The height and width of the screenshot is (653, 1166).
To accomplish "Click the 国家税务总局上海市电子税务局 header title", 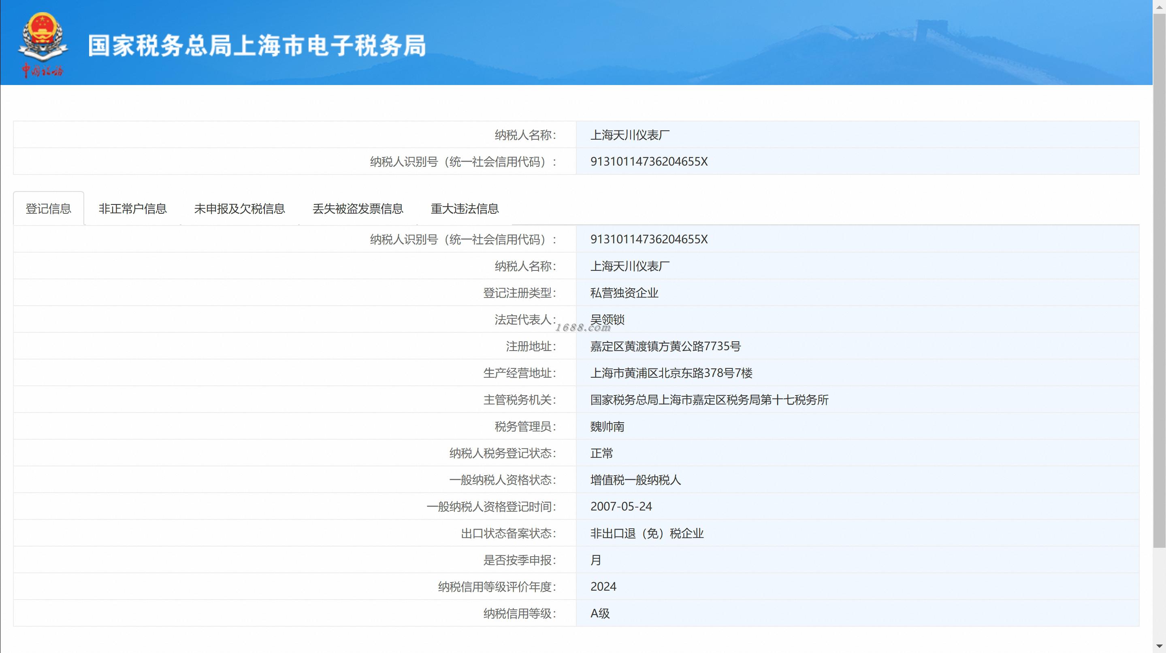I will coord(257,46).
